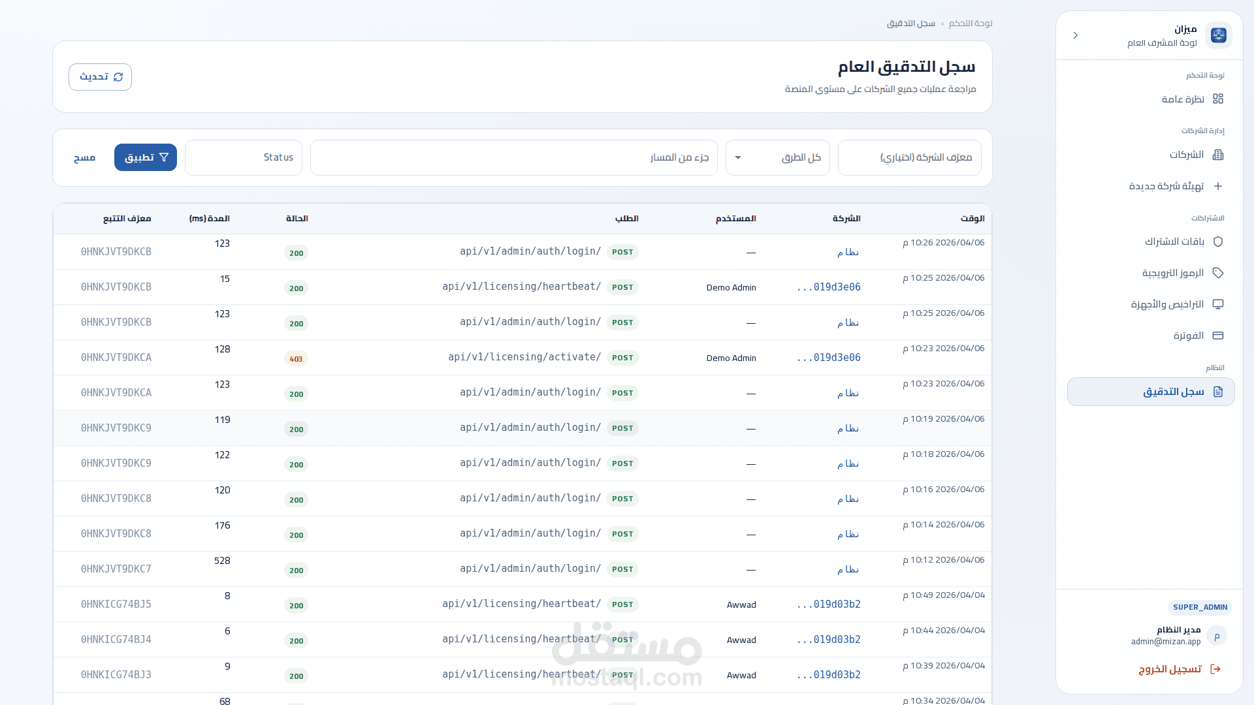Focus the Status filter input field
The width and height of the screenshot is (1254, 705).
pos(243,157)
